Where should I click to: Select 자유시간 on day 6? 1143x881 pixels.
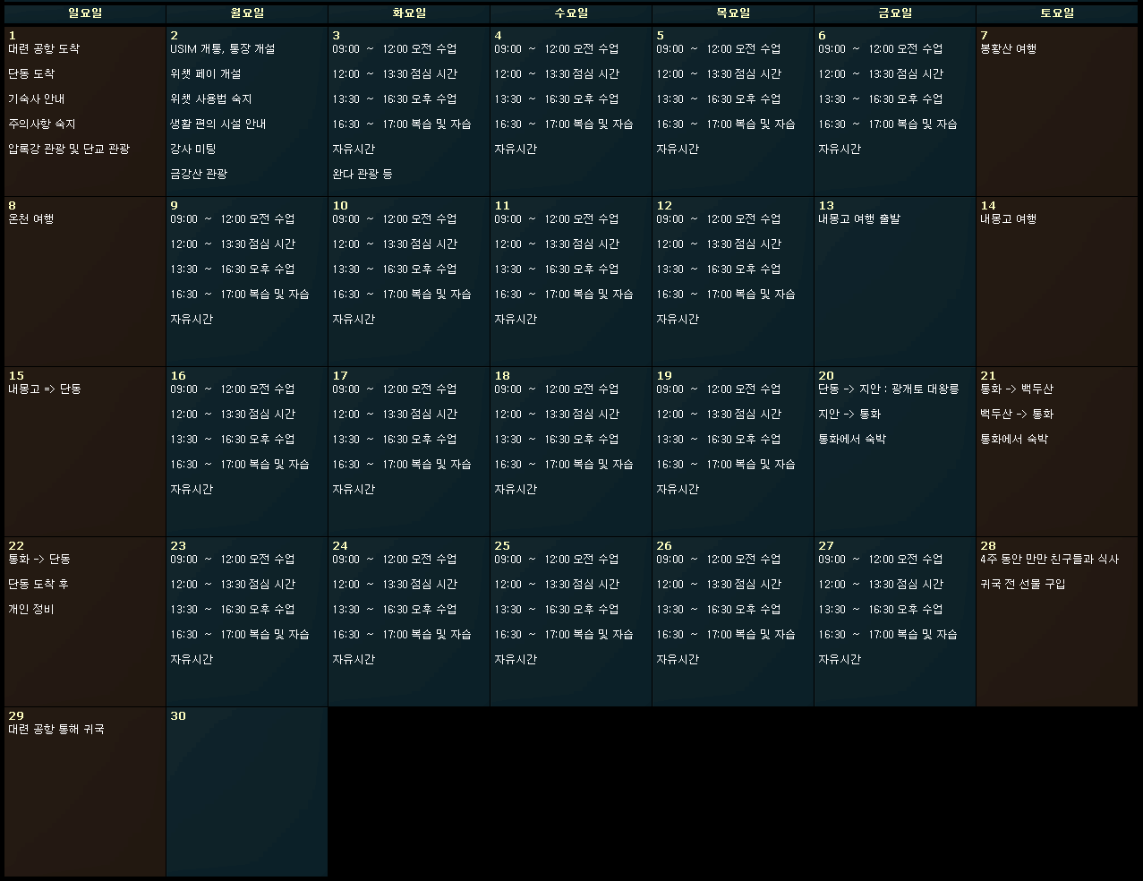(x=840, y=150)
